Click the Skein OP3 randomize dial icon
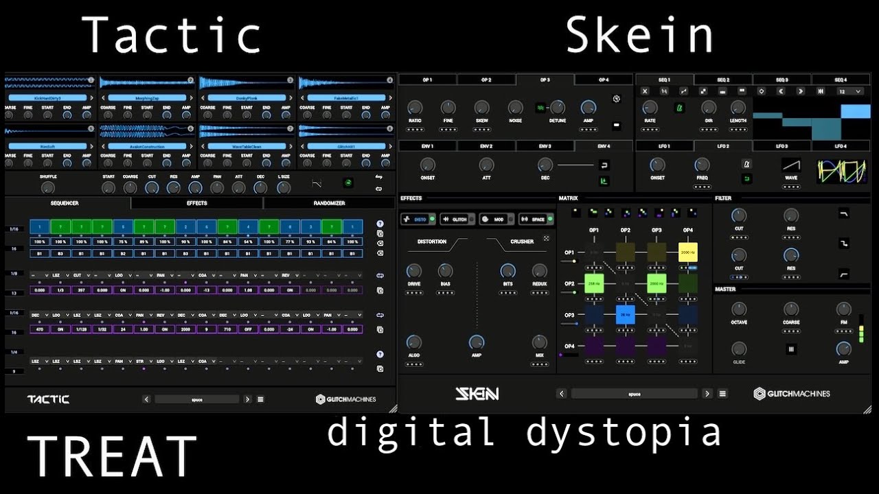 [617, 99]
